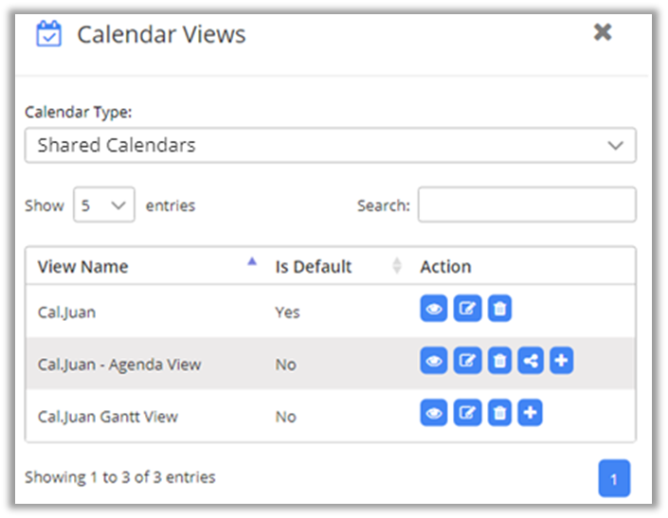View the Cal.Juan calendar view

click(x=434, y=309)
